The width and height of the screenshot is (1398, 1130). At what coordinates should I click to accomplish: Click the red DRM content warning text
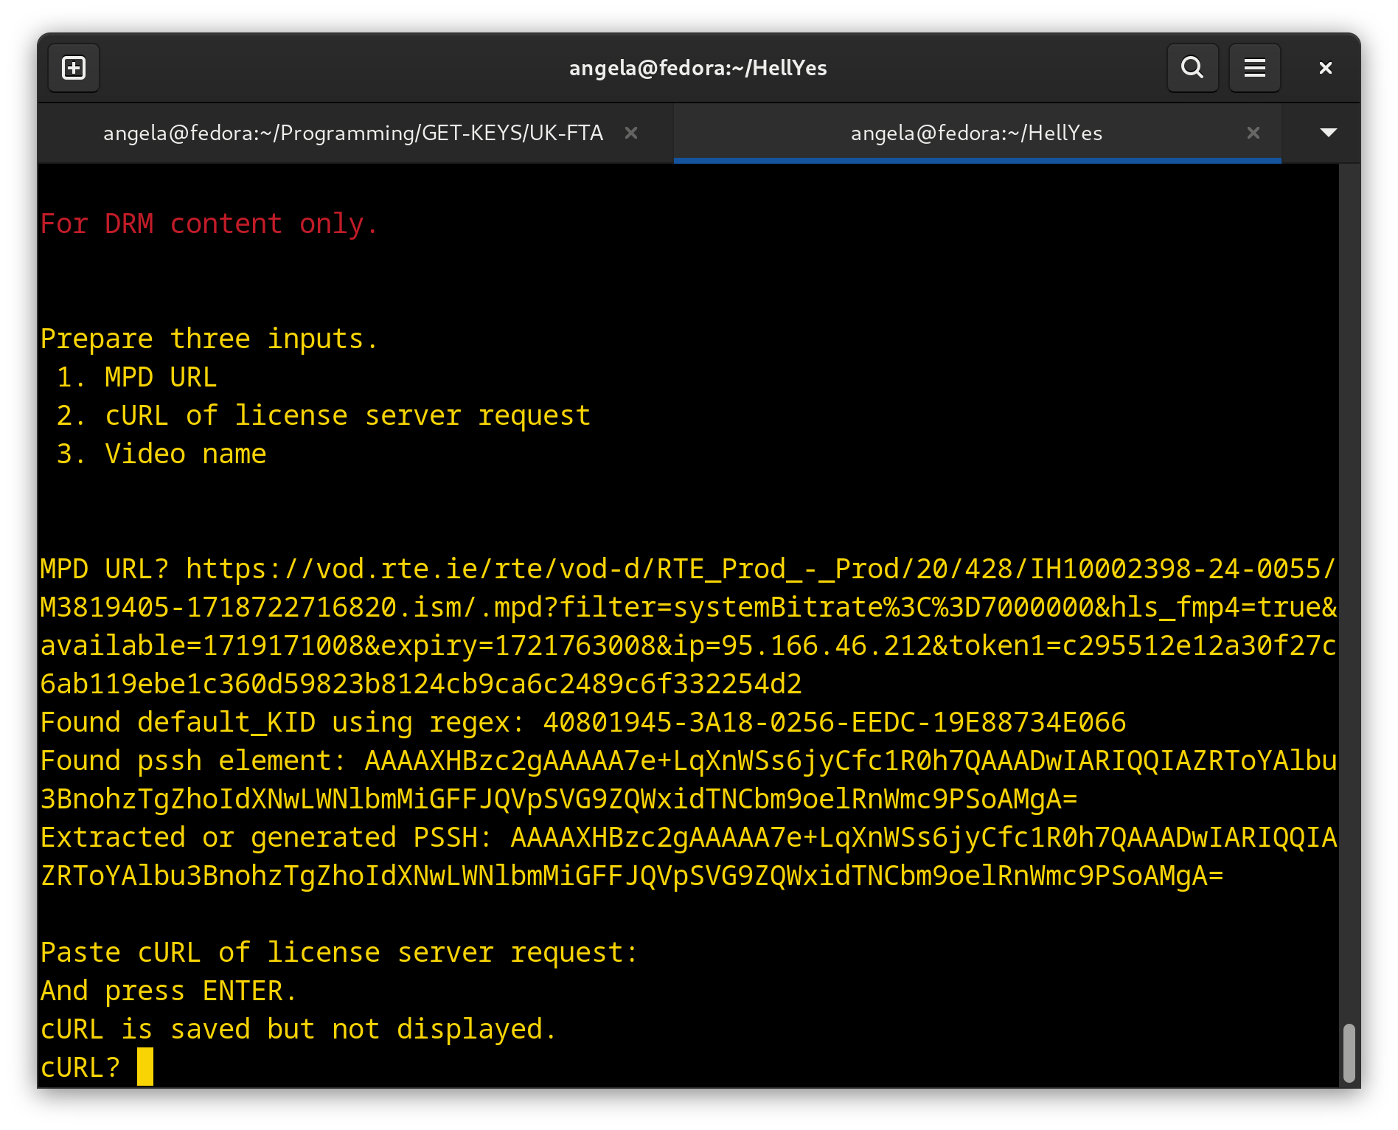209,223
